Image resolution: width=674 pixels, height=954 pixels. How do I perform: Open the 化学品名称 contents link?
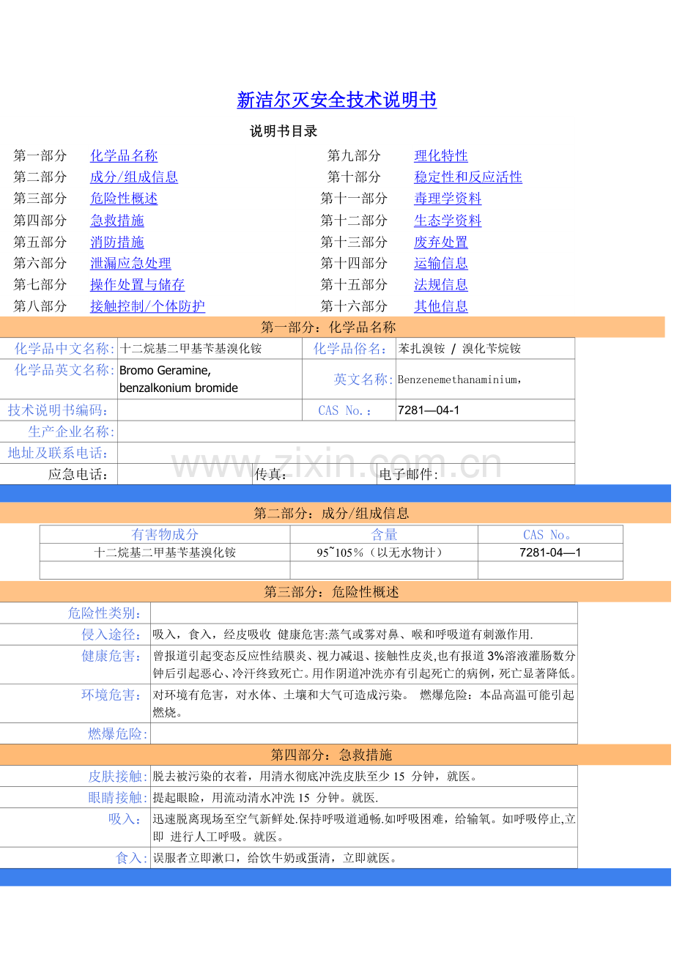click(124, 156)
